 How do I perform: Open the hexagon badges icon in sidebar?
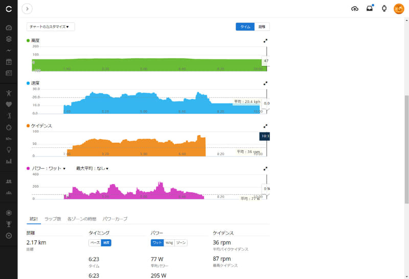pyautogui.click(x=9, y=213)
